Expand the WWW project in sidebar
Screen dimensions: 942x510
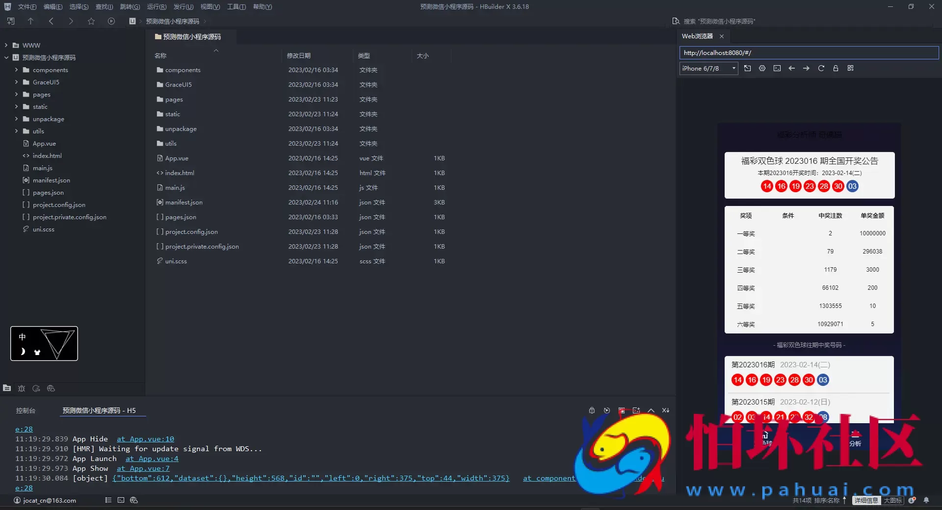(x=6, y=45)
